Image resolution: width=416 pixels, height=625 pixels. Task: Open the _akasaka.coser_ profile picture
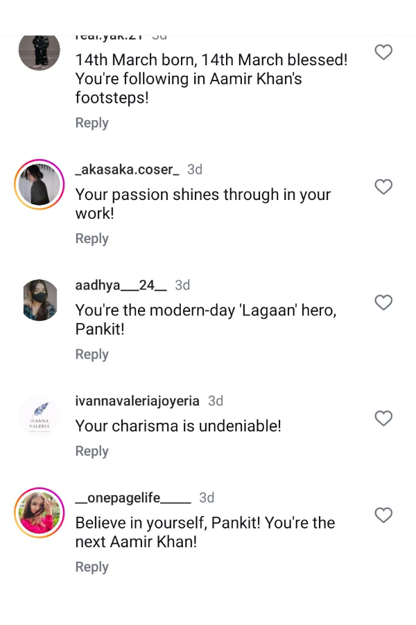[39, 185]
